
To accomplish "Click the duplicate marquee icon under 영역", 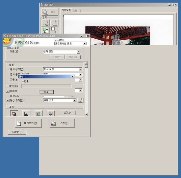I will pos(54,23).
